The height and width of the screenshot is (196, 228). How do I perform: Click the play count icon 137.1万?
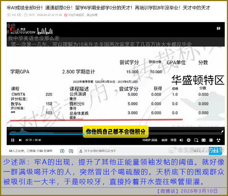point(9,15)
